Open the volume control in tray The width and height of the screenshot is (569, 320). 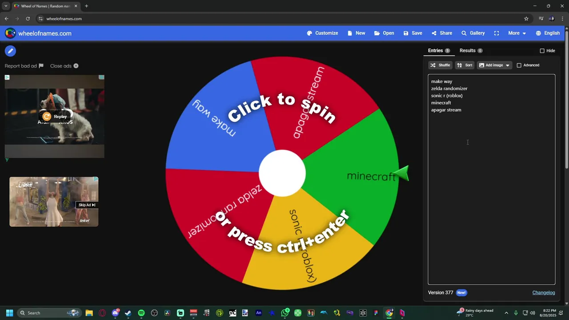tap(533, 313)
